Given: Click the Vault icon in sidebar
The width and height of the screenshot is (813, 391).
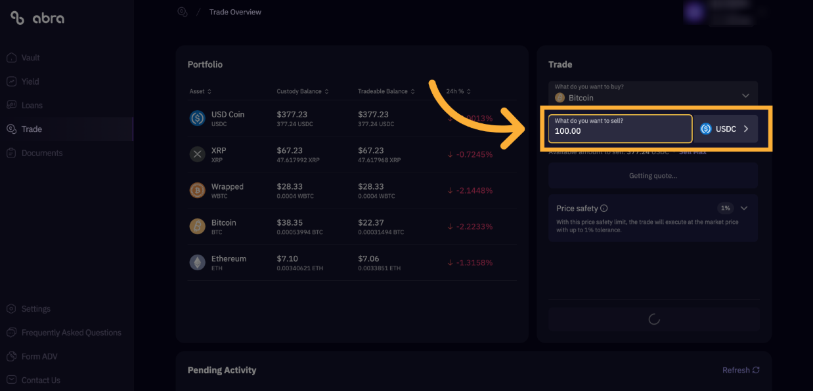Looking at the screenshot, I should (x=11, y=58).
